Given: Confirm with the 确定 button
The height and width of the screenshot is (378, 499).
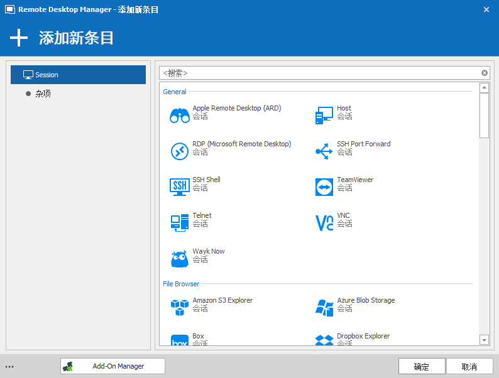Looking at the screenshot, I should coord(422,367).
